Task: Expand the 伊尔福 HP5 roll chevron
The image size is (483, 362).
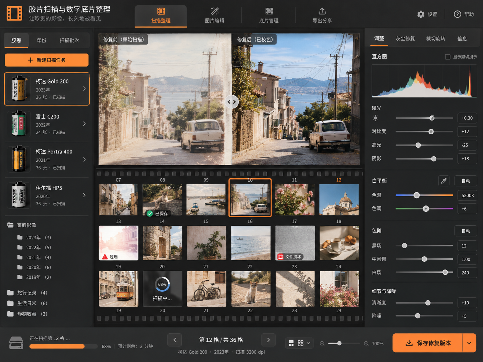Action: click(84, 195)
